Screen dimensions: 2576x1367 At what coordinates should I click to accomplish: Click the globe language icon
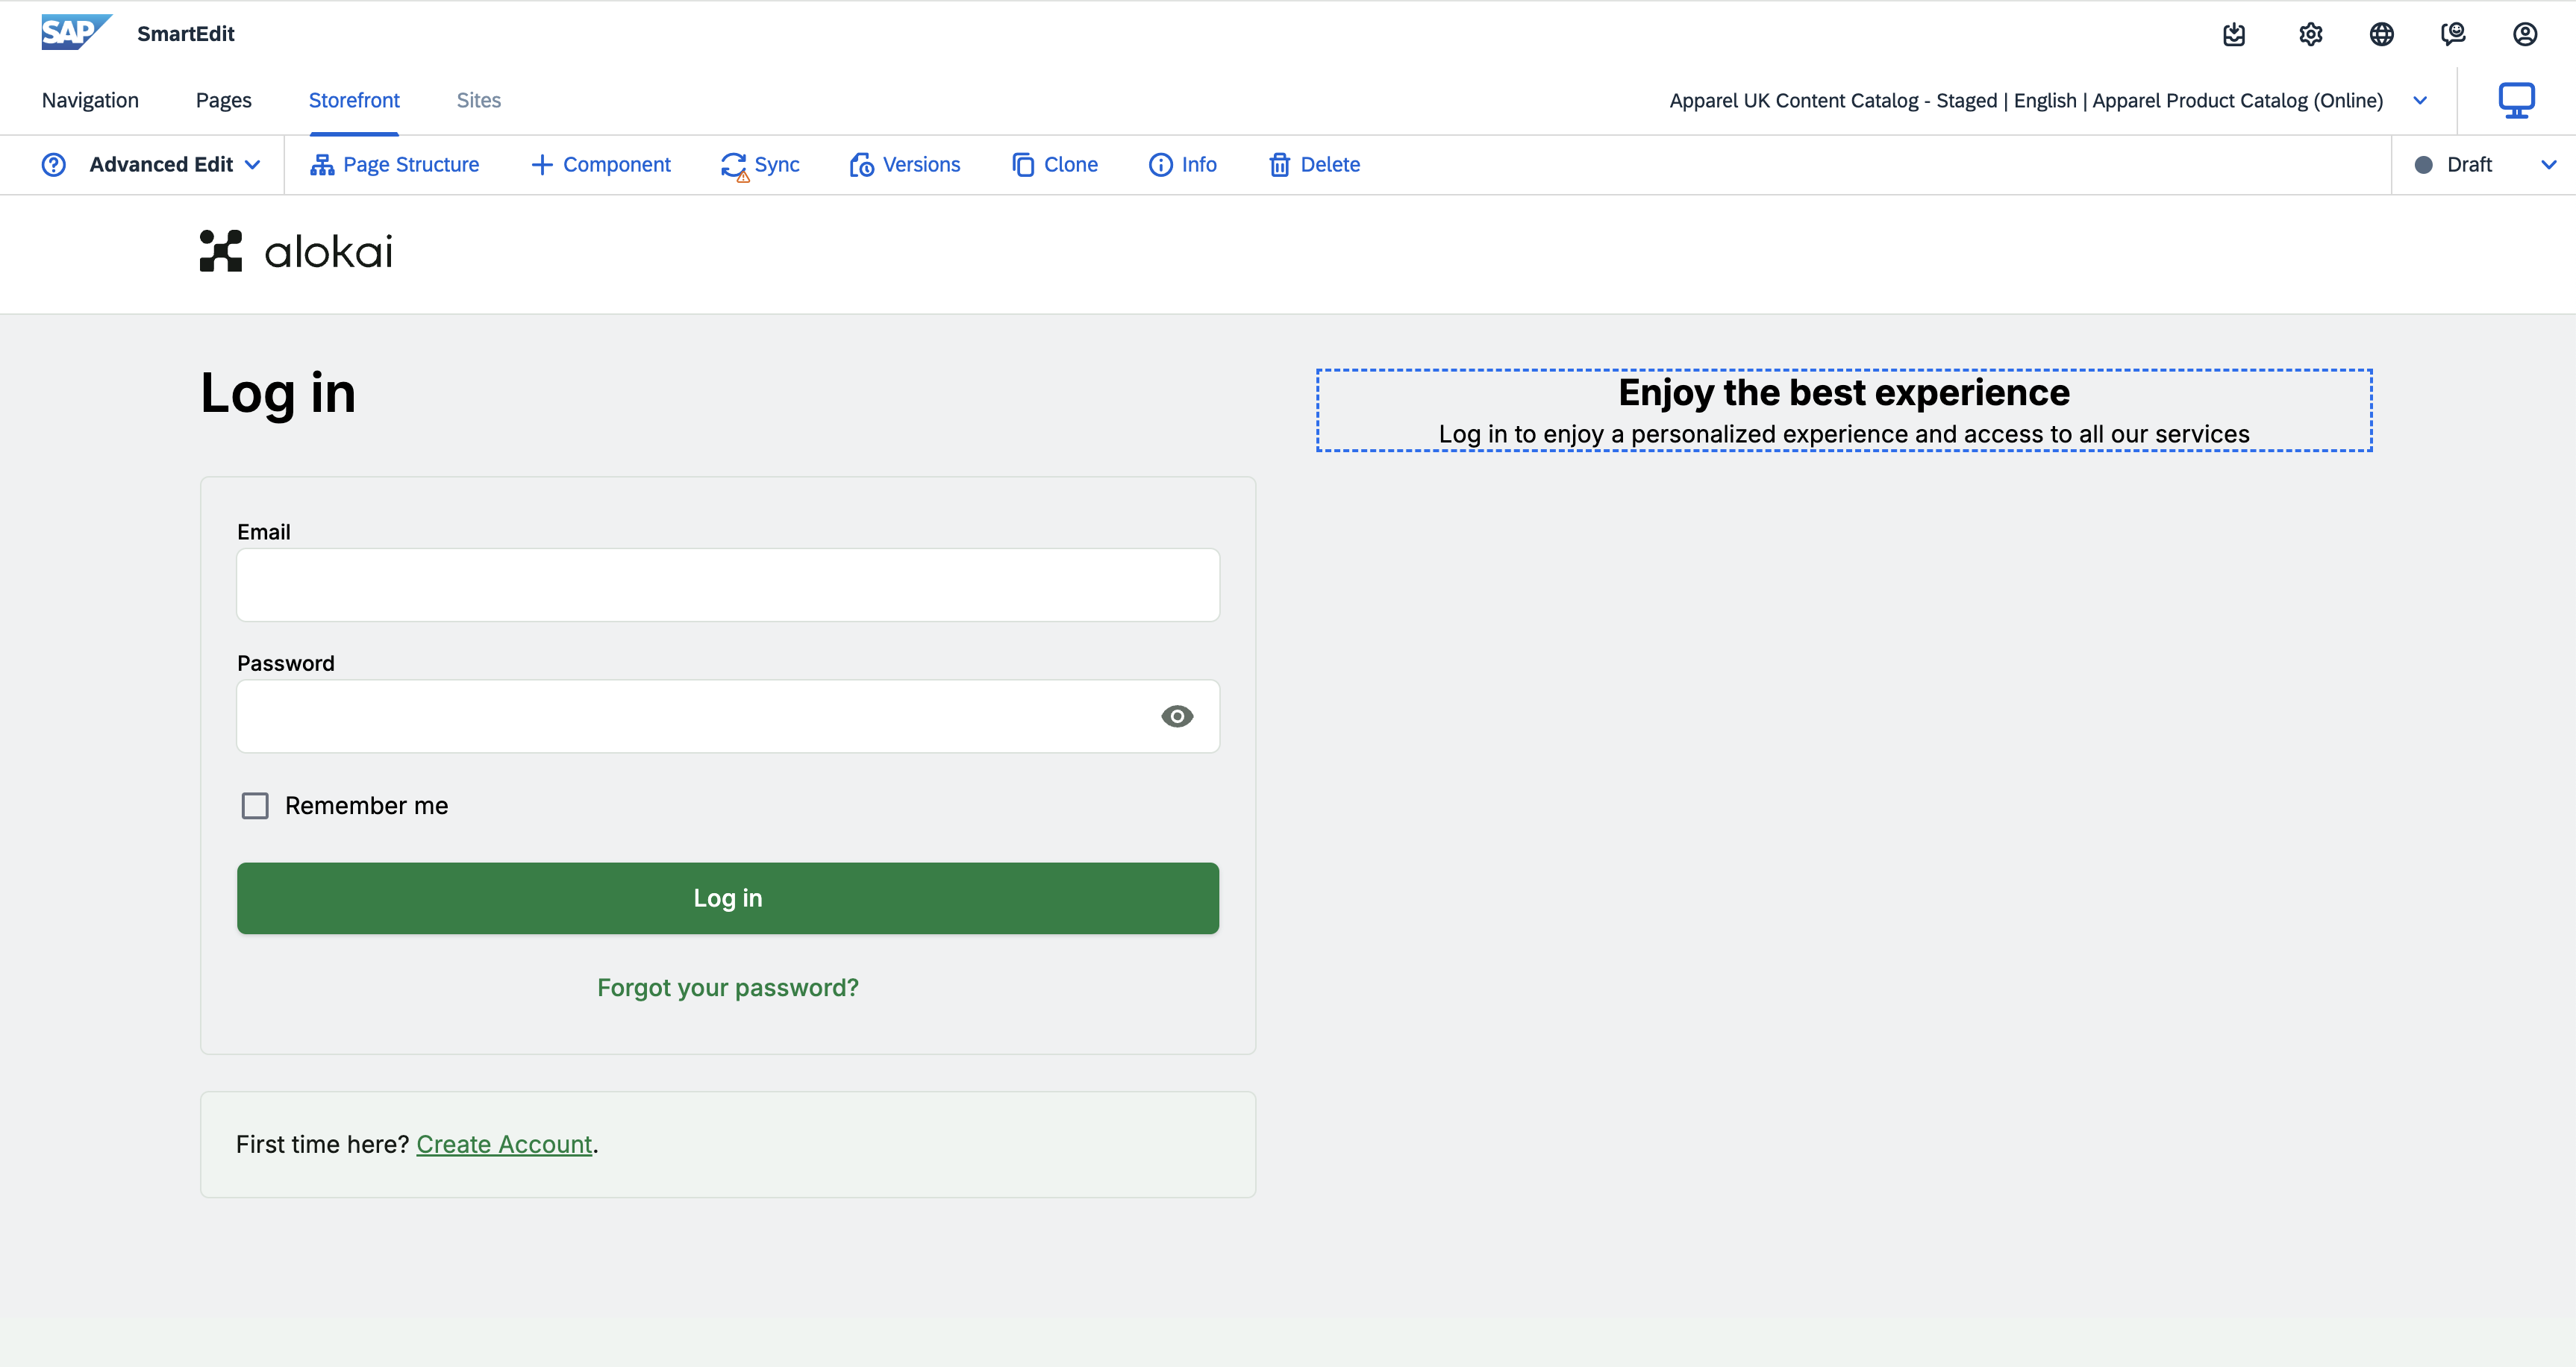tap(2382, 35)
